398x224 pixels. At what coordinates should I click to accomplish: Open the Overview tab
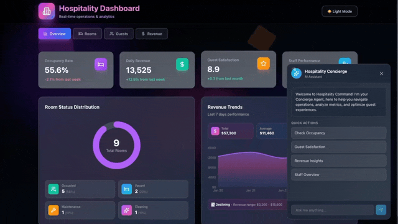[55, 34]
